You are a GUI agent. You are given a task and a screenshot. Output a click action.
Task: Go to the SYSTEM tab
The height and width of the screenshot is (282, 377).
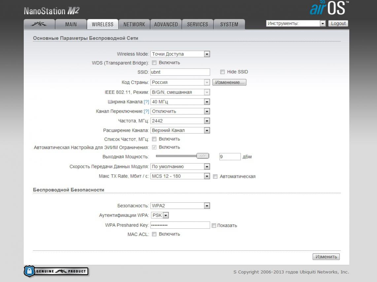[229, 24]
